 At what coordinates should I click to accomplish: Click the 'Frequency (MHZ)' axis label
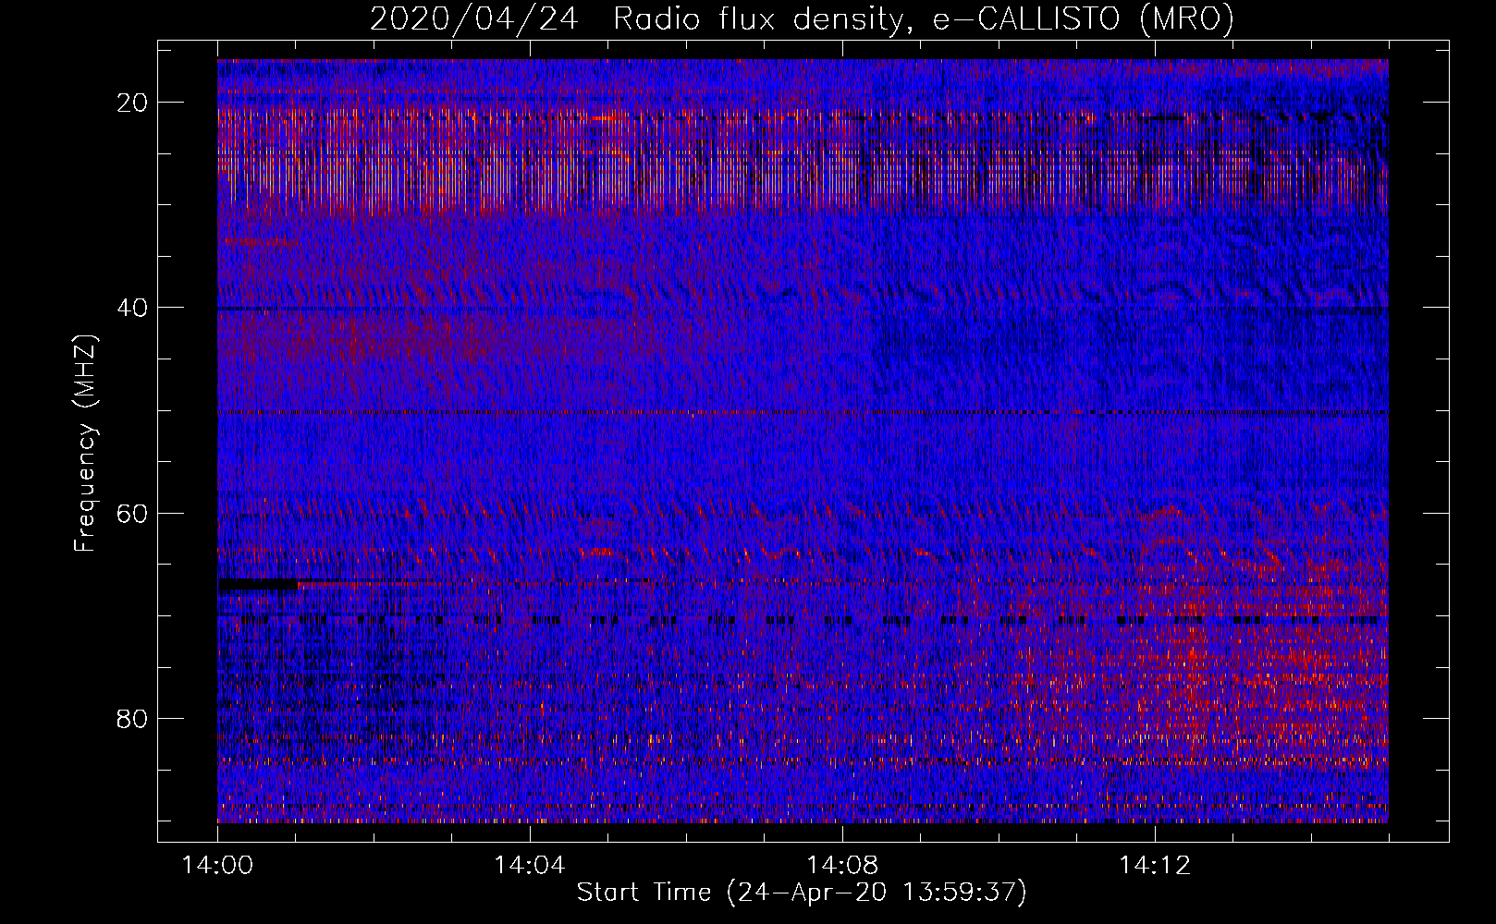(85, 444)
